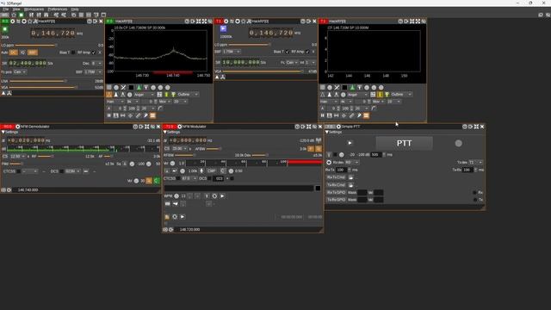Open the Fc position dropdown on T1 device

tap(292, 62)
